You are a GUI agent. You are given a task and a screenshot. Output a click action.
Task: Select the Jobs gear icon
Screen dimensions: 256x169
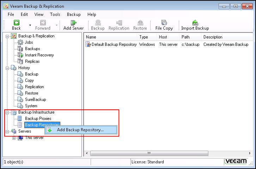[20, 42]
